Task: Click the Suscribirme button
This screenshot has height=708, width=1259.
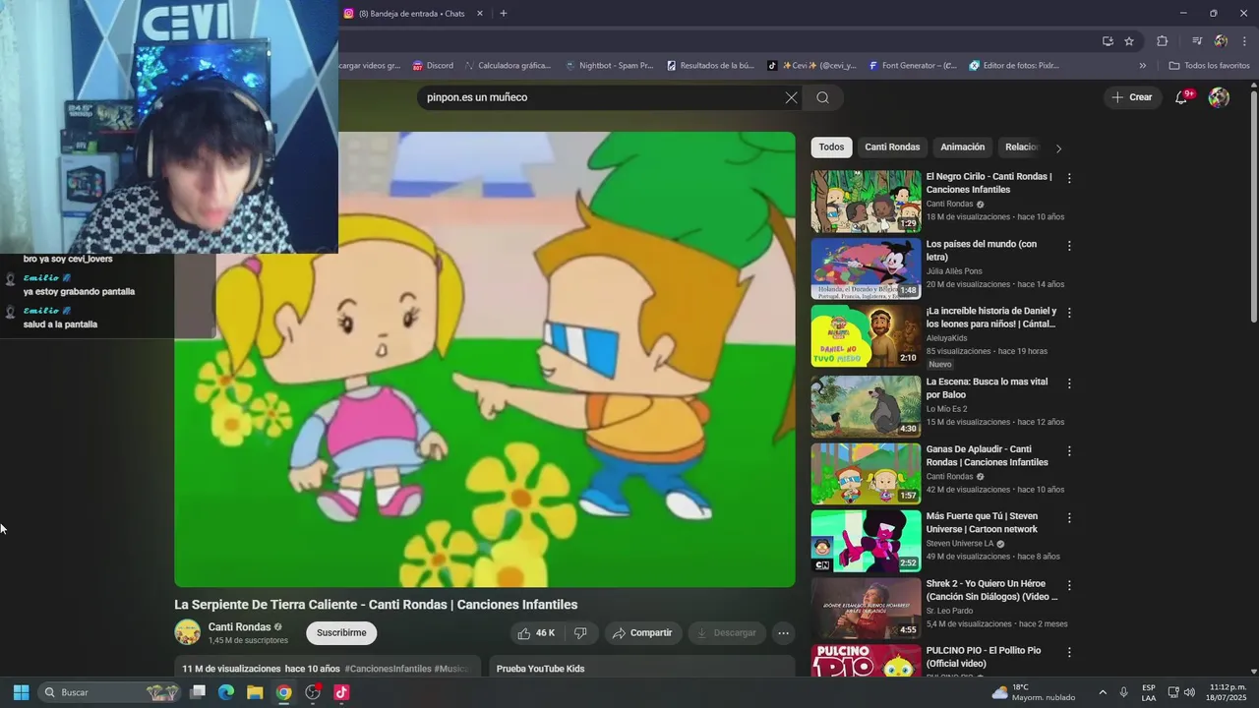Action: pyautogui.click(x=341, y=633)
